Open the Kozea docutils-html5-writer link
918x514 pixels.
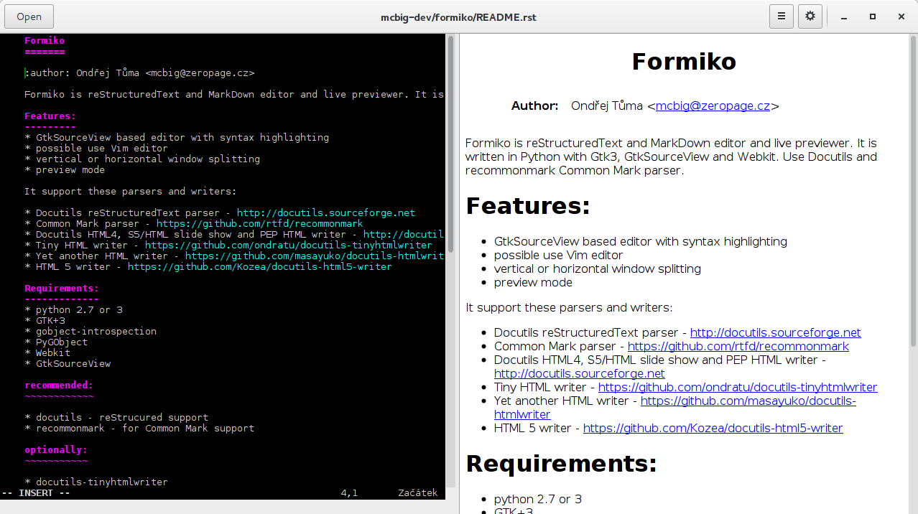[x=713, y=429]
